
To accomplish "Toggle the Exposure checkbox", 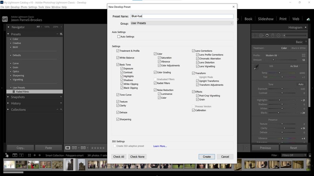I will (x=122, y=68).
